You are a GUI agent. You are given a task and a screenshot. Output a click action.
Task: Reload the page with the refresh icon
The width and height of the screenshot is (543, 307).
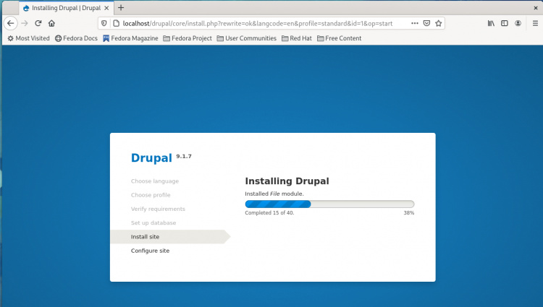(38, 23)
